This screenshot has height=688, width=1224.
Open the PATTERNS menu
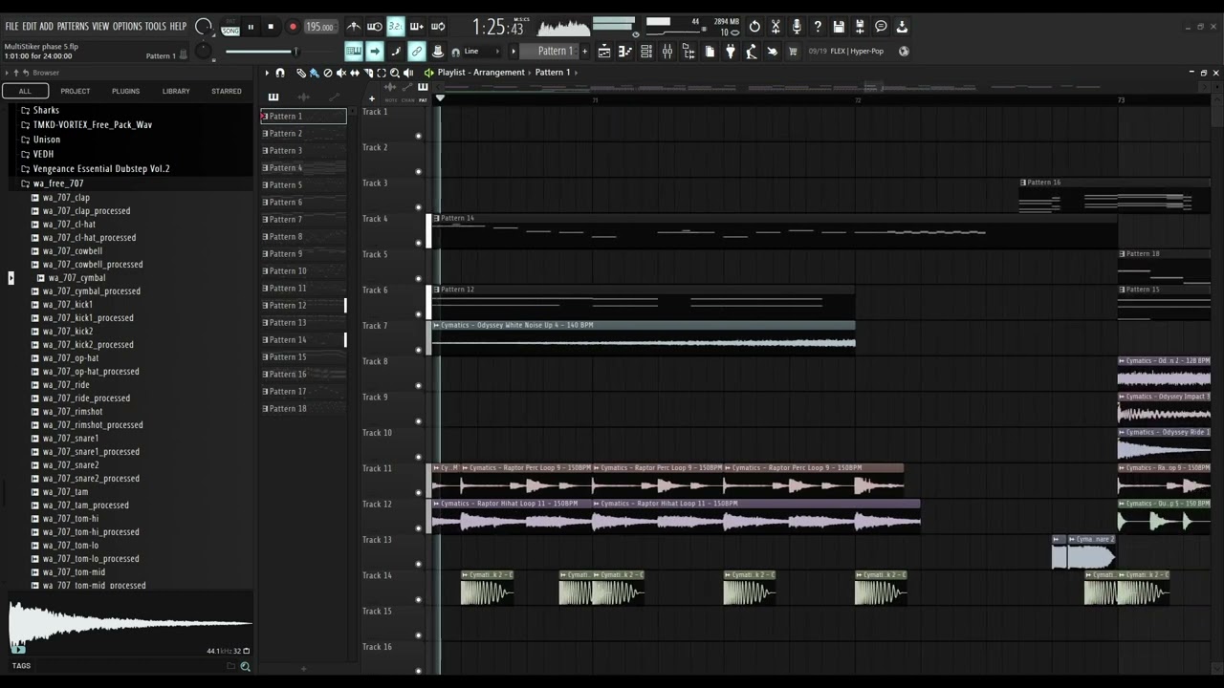coord(73,26)
